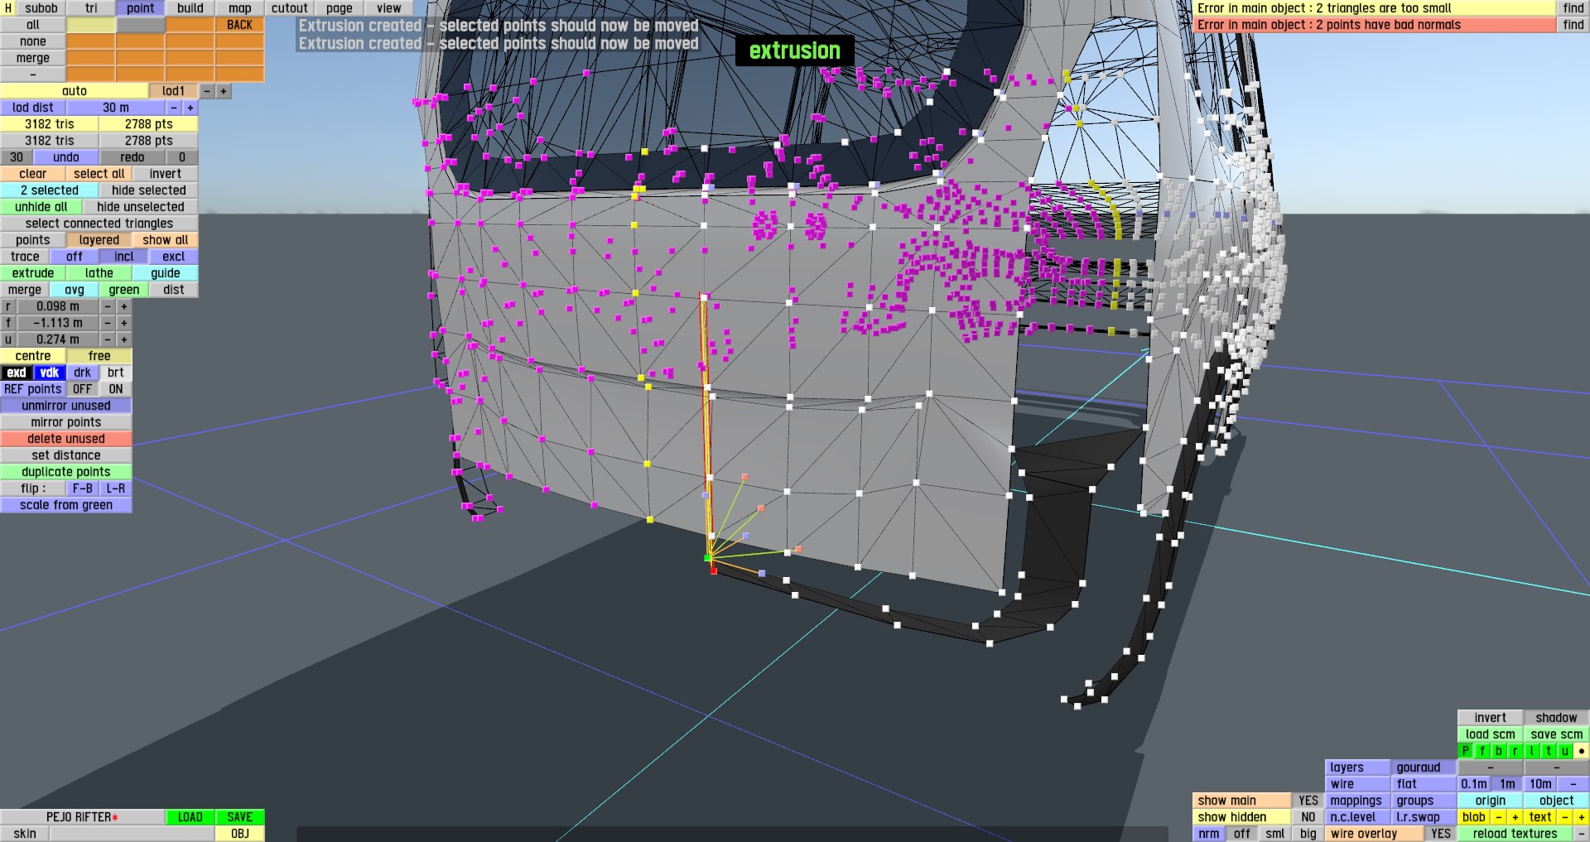Switch to the u view letter button

1565,751
